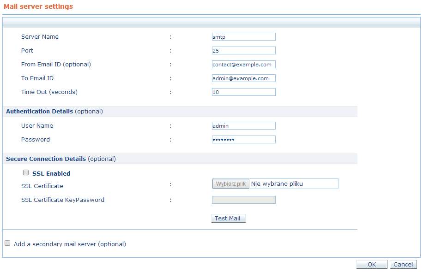The height and width of the screenshot is (272, 423).
Task: Select the To Email ID field
Action: pyautogui.click(x=244, y=78)
